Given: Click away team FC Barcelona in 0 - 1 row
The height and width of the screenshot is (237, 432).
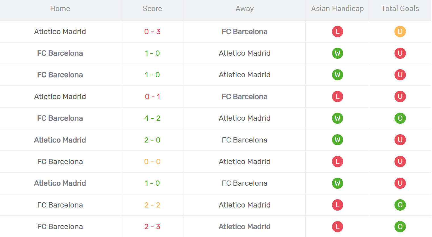Looking at the screenshot, I should pos(245,97).
